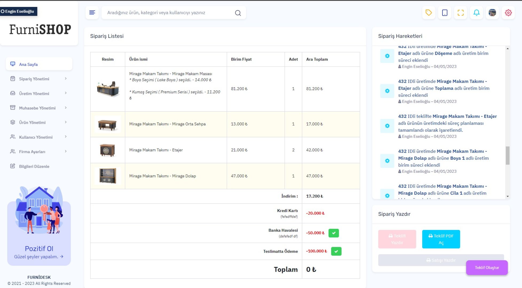The height and width of the screenshot is (288, 522).
Task: Open Etajer product thumbnail image
Action: [108, 150]
